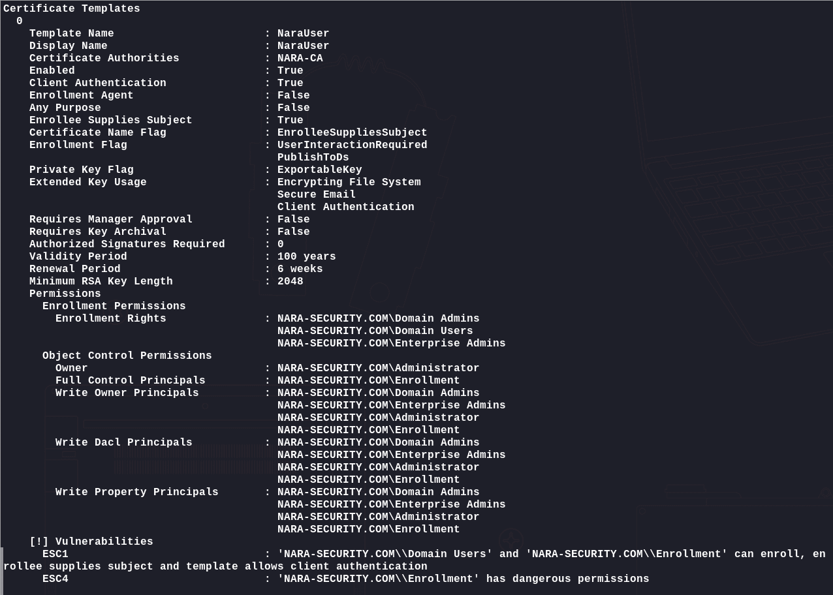Viewport: 833px width, 595px height.
Task: Click the '6 weeks' renewal period value
Action: pos(300,269)
